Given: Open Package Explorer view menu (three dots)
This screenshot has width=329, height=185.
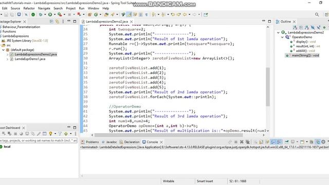Looking at the screenshot, I should [x=63, y=22].
